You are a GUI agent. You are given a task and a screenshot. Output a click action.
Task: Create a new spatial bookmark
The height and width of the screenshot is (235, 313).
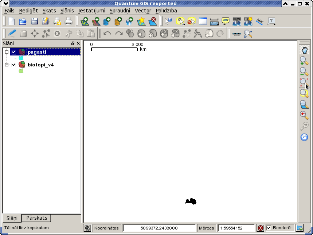click(248, 21)
